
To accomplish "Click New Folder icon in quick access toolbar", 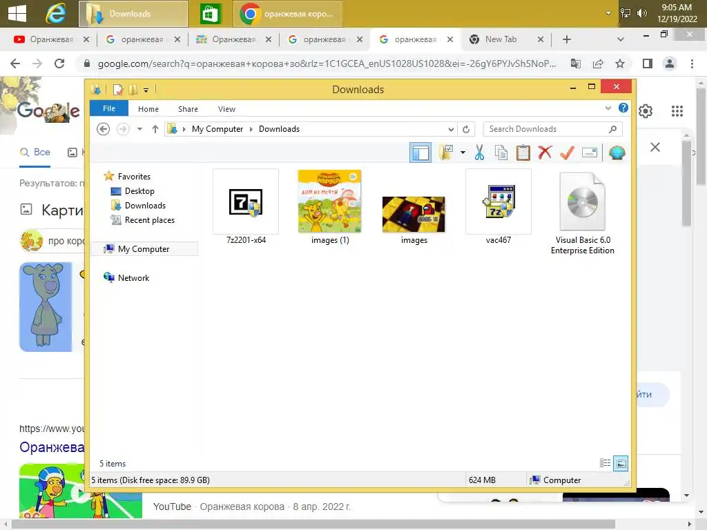I will 133,90.
